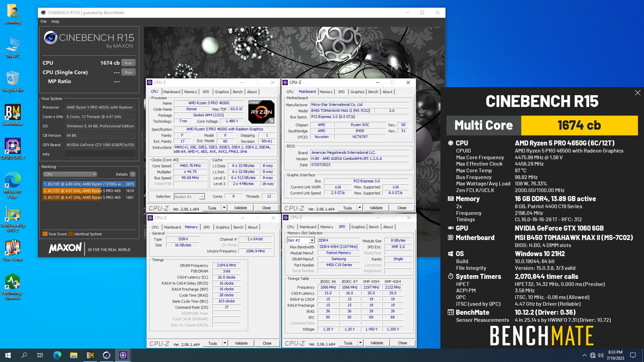Open Graphics tab in CPU-Z Mainboard window
Viewport: 644px width, 362px height.
point(358,92)
